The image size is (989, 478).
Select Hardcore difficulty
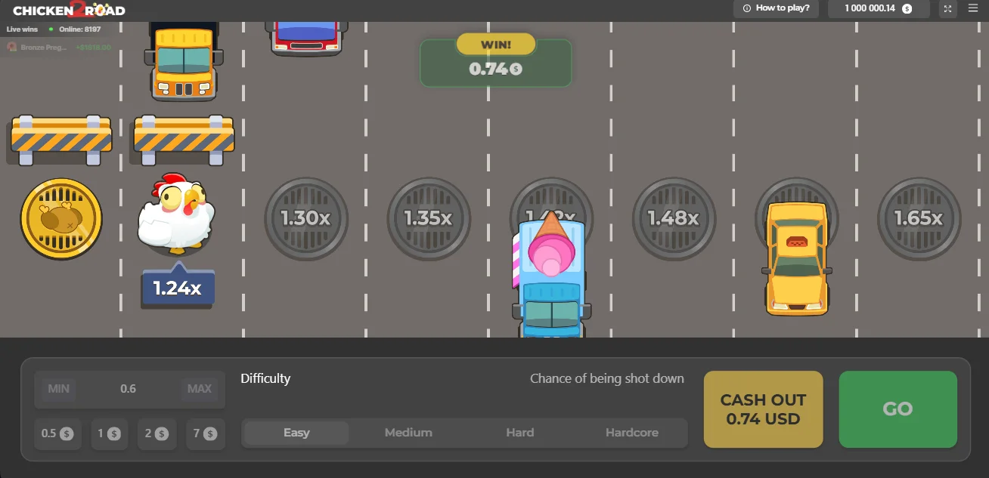click(632, 433)
